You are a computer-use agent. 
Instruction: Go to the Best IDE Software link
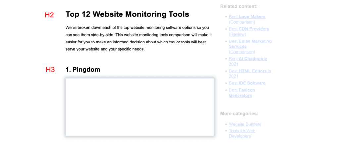[x=247, y=83]
